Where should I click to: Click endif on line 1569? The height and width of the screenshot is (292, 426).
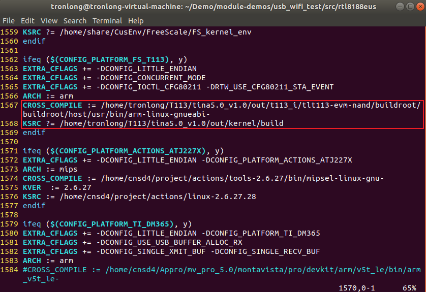(x=34, y=133)
